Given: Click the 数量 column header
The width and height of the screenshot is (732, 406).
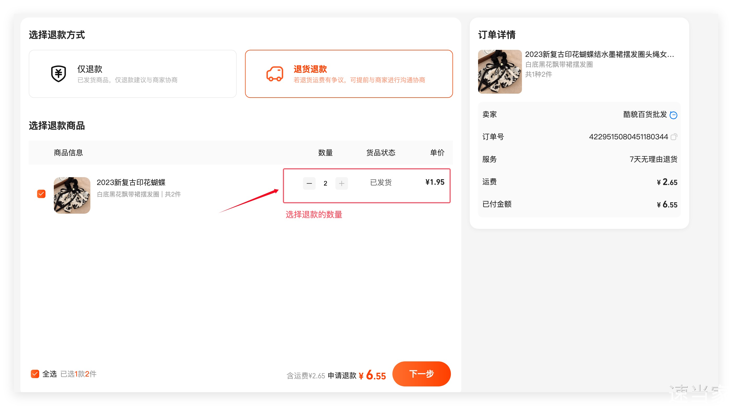Looking at the screenshot, I should 325,153.
